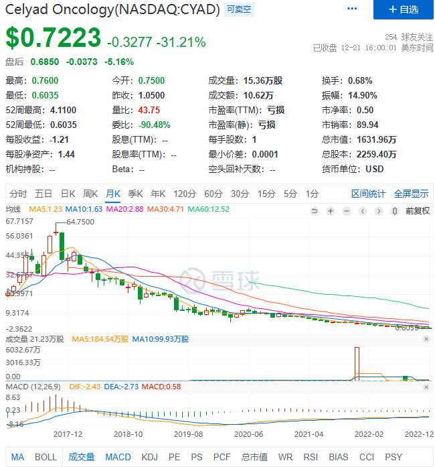The width and height of the screenshot is (435, 467).
Task: Select the 年K yearly candlestick tab
Action: click(x=158, y=194)
